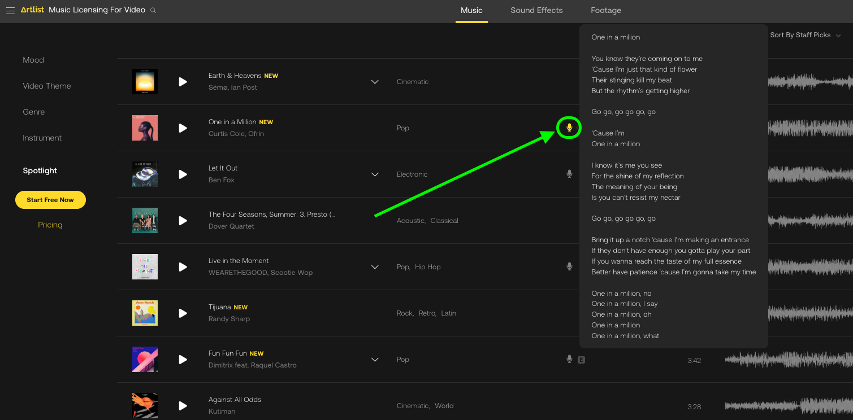Open song title Tijuana
853x420 pixels.
220,307
